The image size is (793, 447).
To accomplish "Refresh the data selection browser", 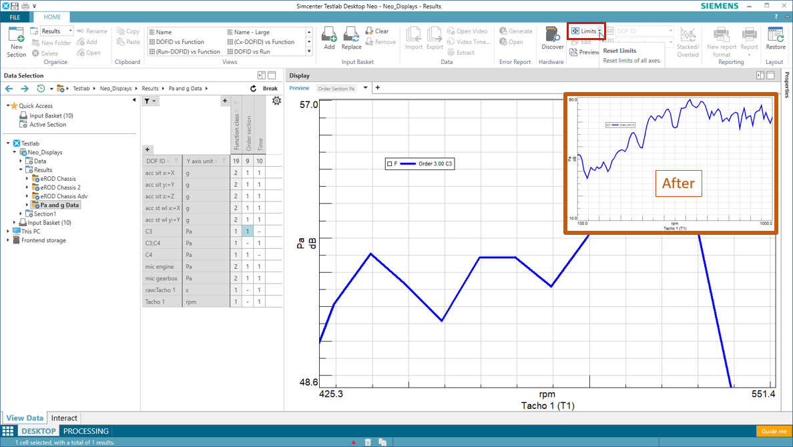I will [x=253, y=89].
